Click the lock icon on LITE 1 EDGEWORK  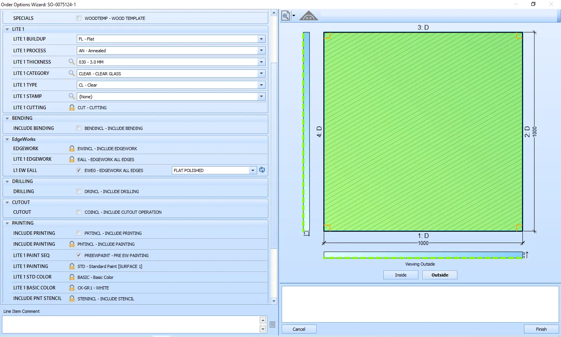click(72, 159)
